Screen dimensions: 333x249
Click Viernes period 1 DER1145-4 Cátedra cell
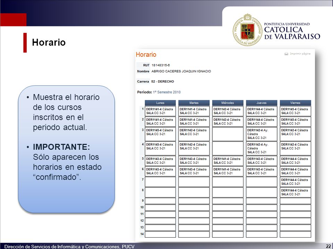pyautogui.click(x=295, y=111)
